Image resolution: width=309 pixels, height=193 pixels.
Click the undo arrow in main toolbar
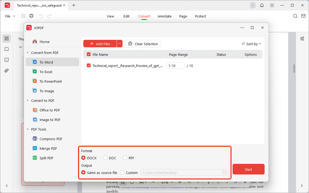41,16
